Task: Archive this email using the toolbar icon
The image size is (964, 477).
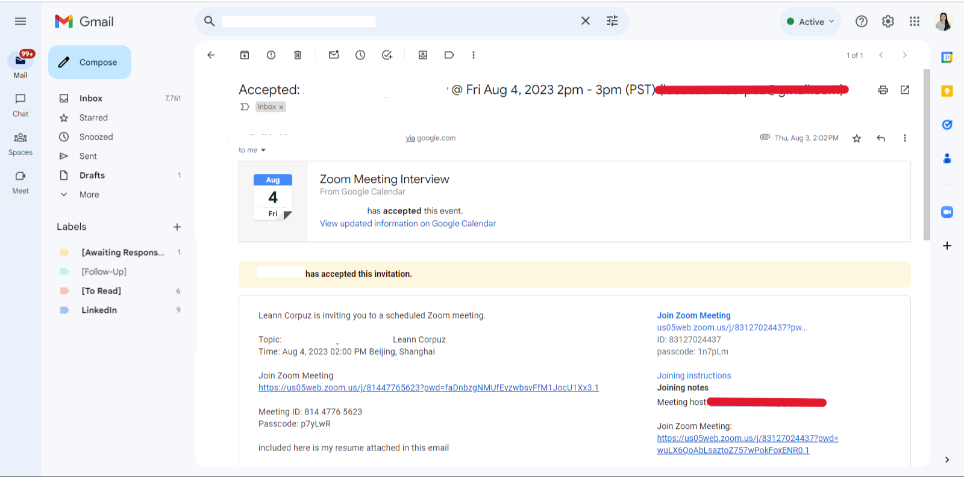Action: [245, 55]
